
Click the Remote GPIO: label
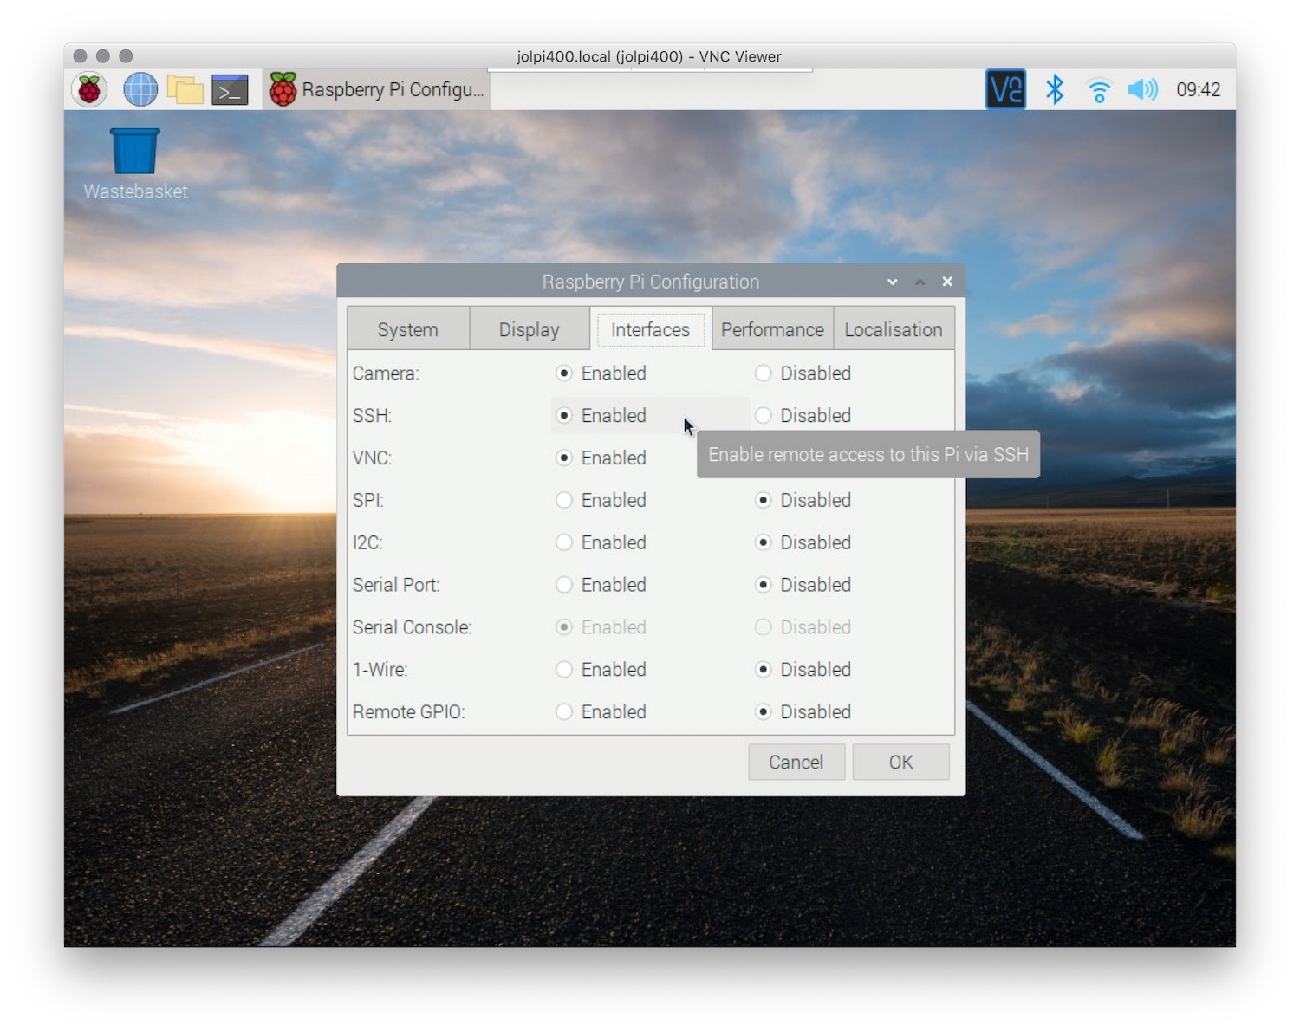point(408,712)
